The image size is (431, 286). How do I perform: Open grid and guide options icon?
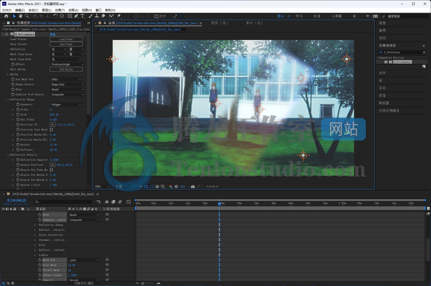click(163, 186)
